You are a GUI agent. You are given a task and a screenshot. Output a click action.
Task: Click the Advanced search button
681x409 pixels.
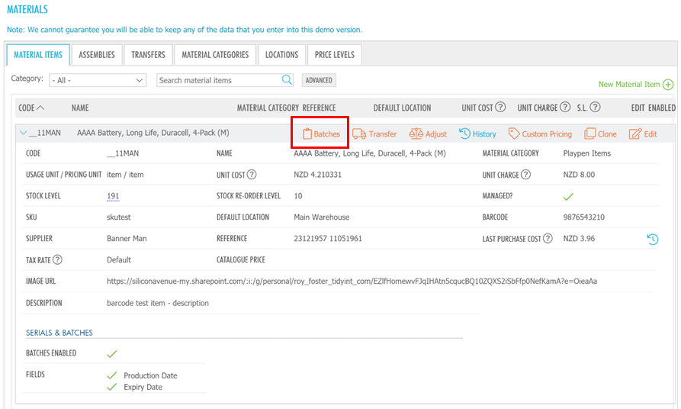319,80
